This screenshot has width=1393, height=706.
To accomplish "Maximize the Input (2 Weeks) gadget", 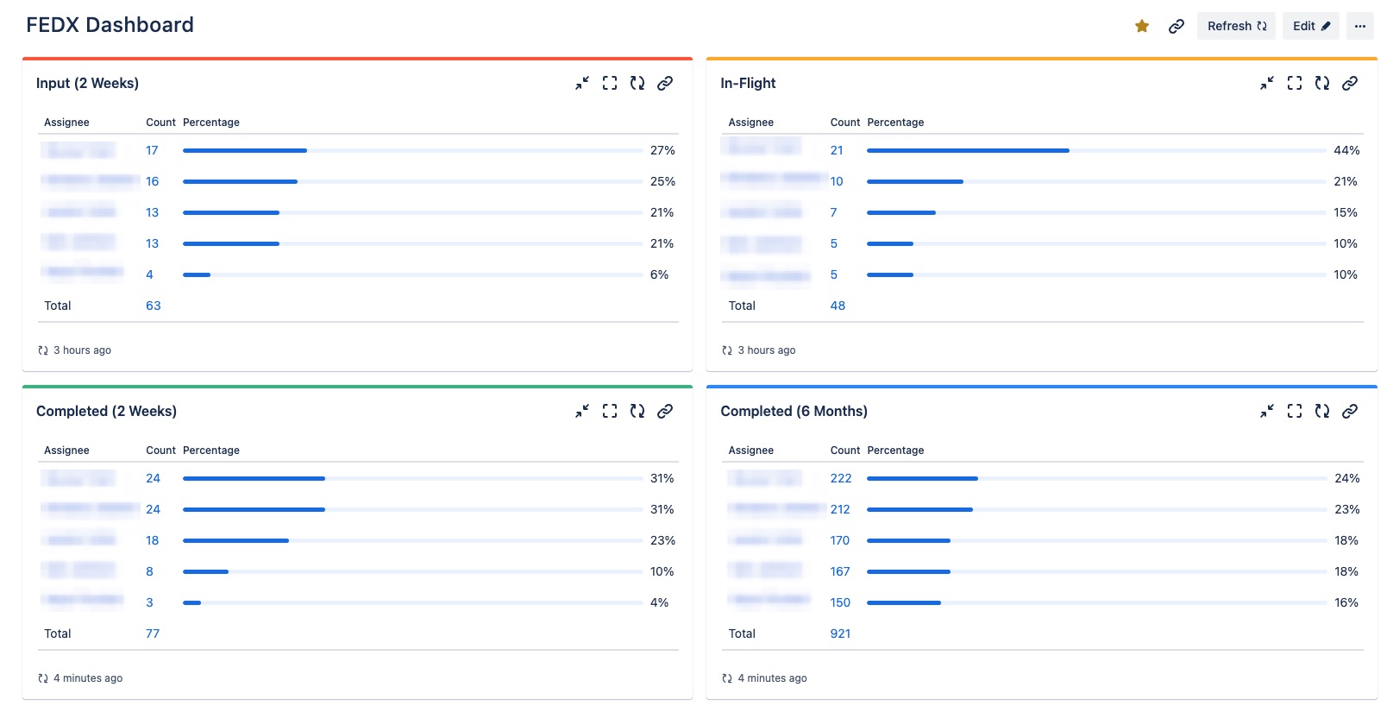I will 610,83.
